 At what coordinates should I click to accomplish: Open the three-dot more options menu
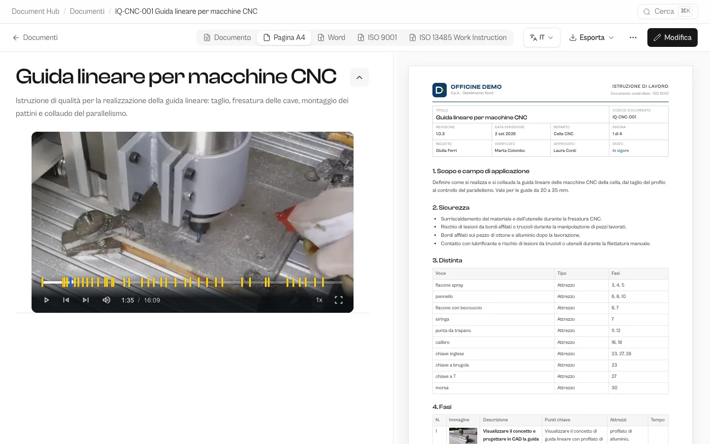(x=633, y=37)
